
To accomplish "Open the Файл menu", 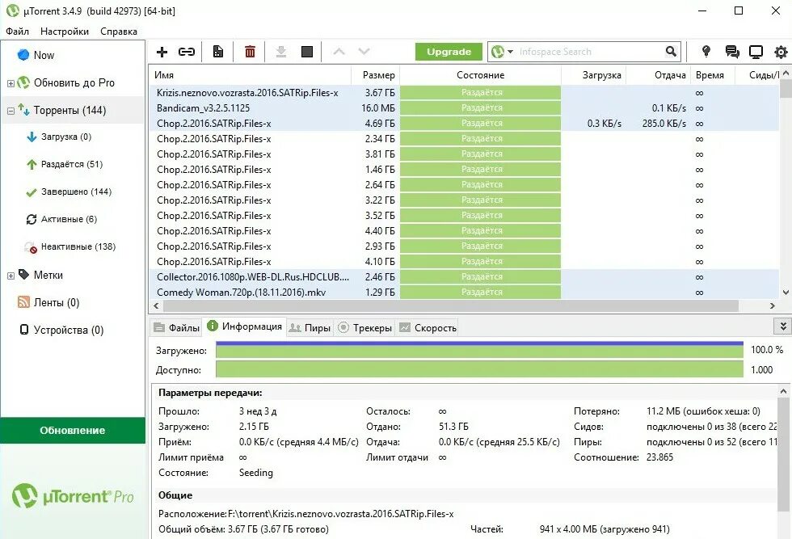I will (17, 32).
